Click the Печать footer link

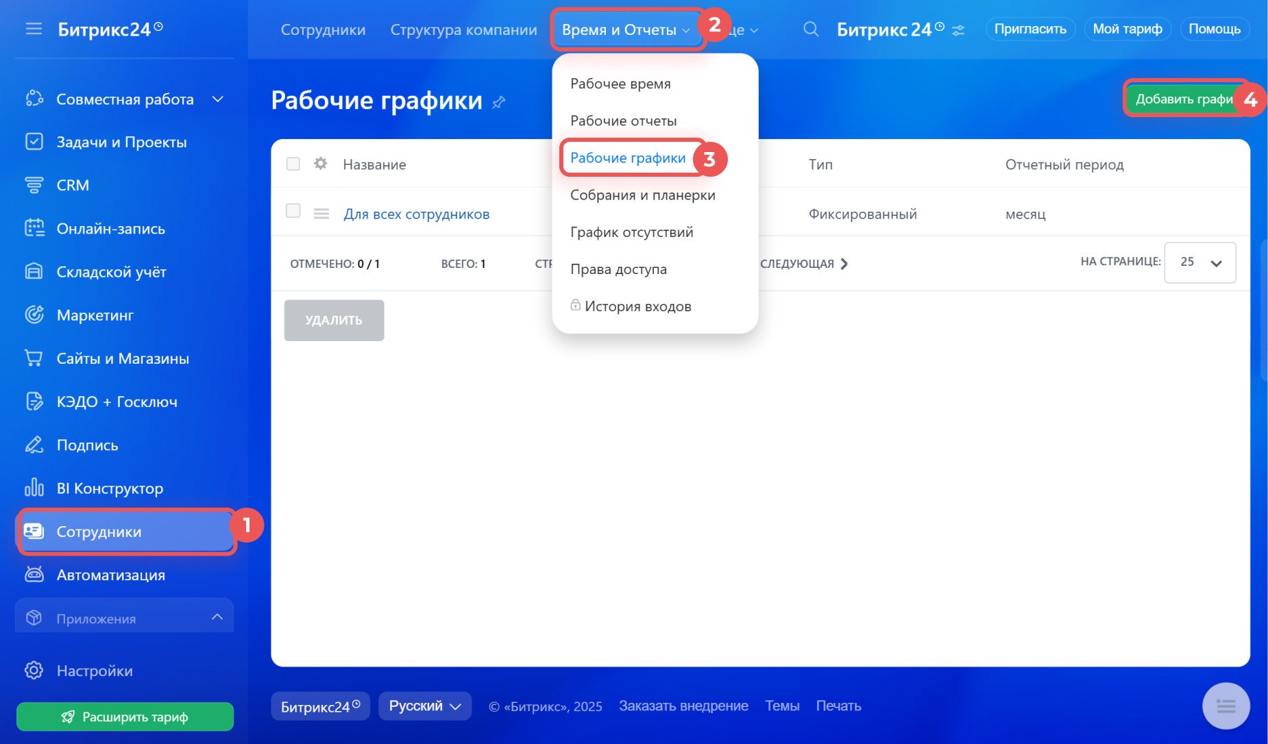838,706
